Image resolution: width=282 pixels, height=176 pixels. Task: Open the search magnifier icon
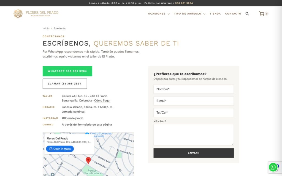click(247, 14)
